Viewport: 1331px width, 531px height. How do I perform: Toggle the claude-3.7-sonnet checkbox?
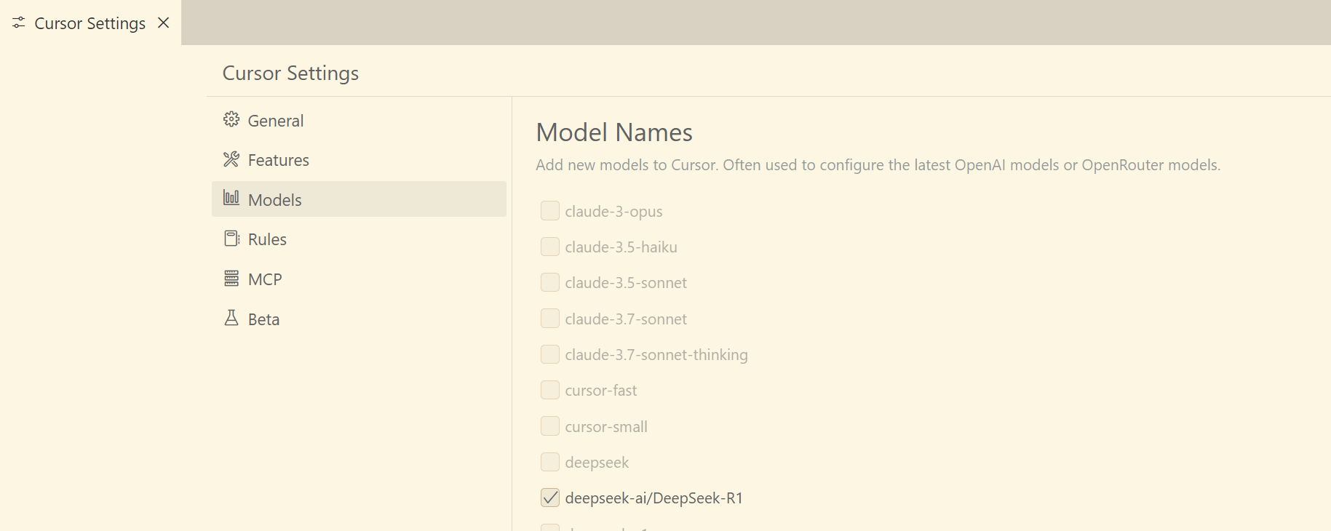click(550, 319)
